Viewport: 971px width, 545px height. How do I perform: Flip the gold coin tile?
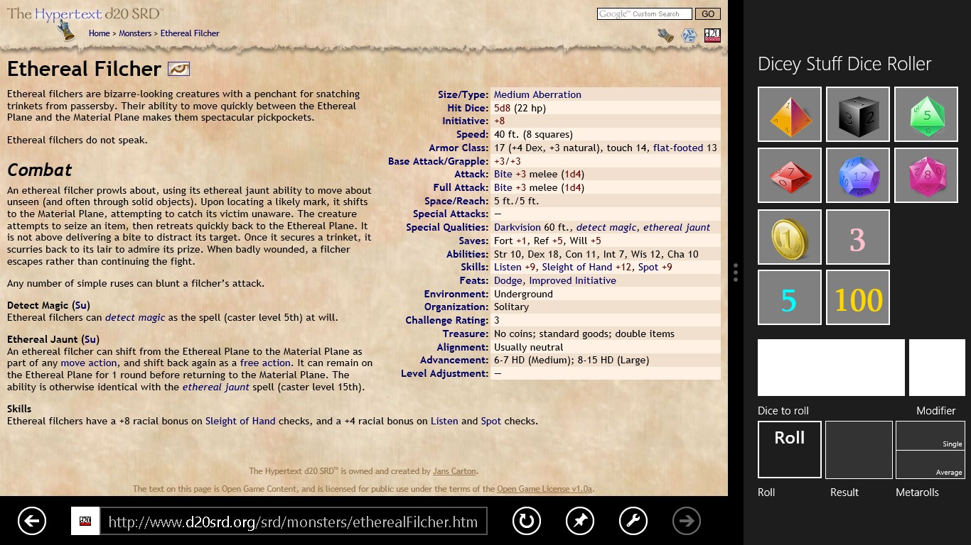[790, 237]
